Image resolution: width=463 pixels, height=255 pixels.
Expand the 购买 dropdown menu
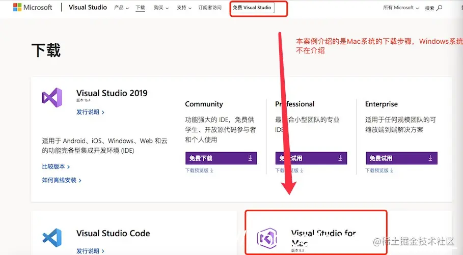click(161, 8)
